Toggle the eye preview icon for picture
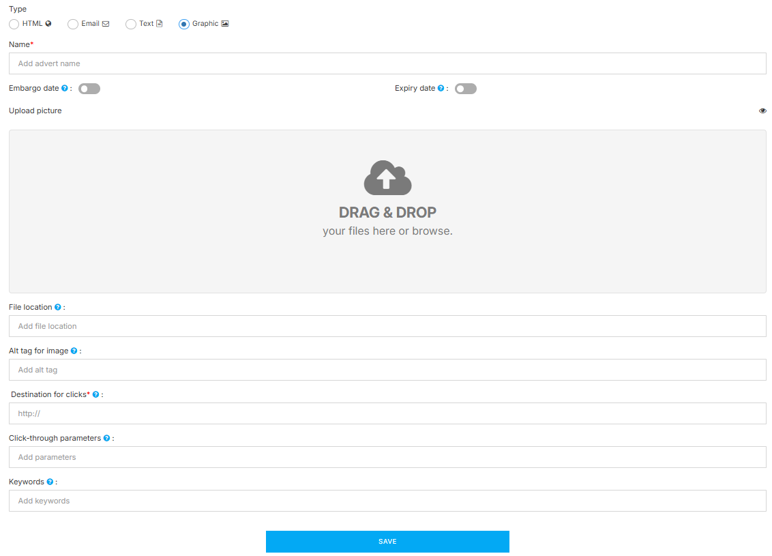The image size is (772, 556). pos(762,111)
